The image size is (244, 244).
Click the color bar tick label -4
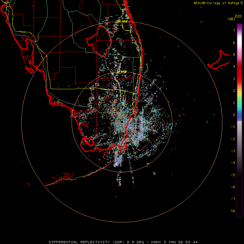coord(233,163)
